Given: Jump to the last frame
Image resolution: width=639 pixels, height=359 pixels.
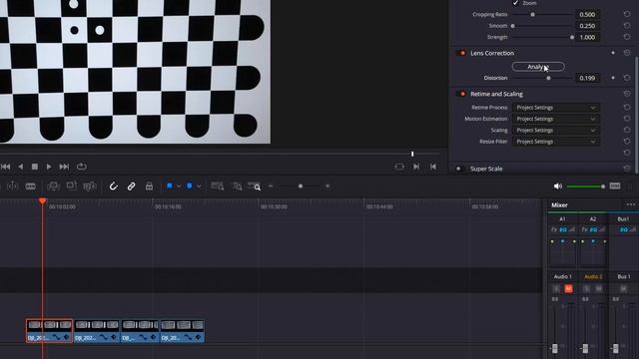Looking at the screenshot, I should (64, 167).
